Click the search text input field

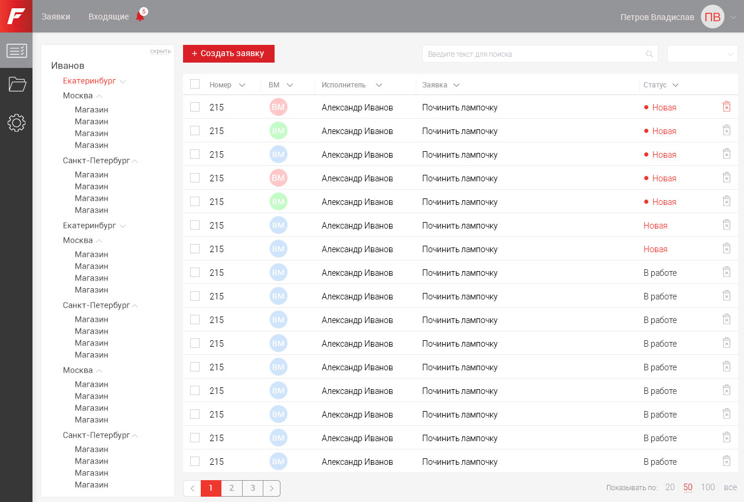tap(531, 54)
